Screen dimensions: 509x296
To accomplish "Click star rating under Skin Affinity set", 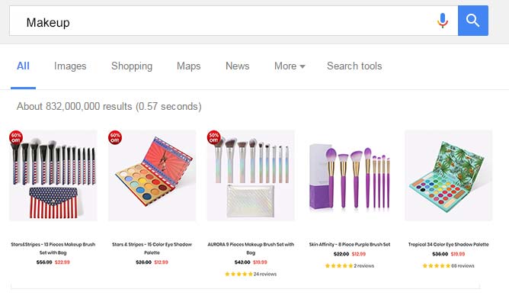I will point(339,265).
